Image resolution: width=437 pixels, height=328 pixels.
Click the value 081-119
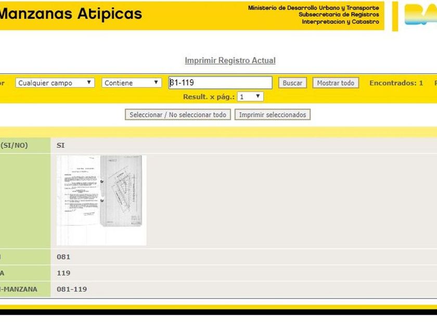coord(72,289)
